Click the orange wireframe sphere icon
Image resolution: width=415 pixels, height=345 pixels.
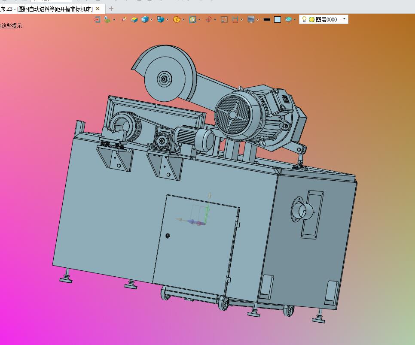176,19
